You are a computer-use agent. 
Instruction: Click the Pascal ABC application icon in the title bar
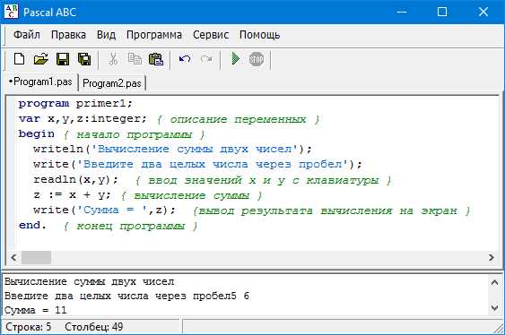12,12
